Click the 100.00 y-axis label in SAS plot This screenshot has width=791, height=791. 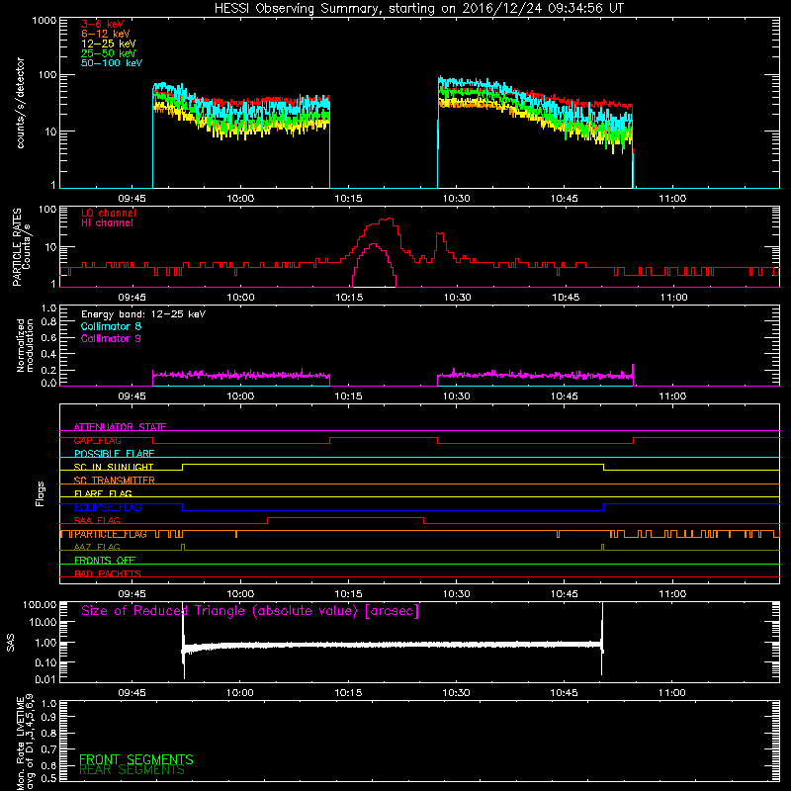pyautogui.click(x=40, y=604)
